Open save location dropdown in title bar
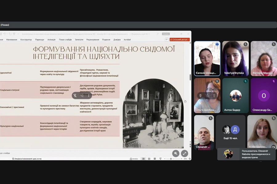Screen dimensions: 277x184 149,34
